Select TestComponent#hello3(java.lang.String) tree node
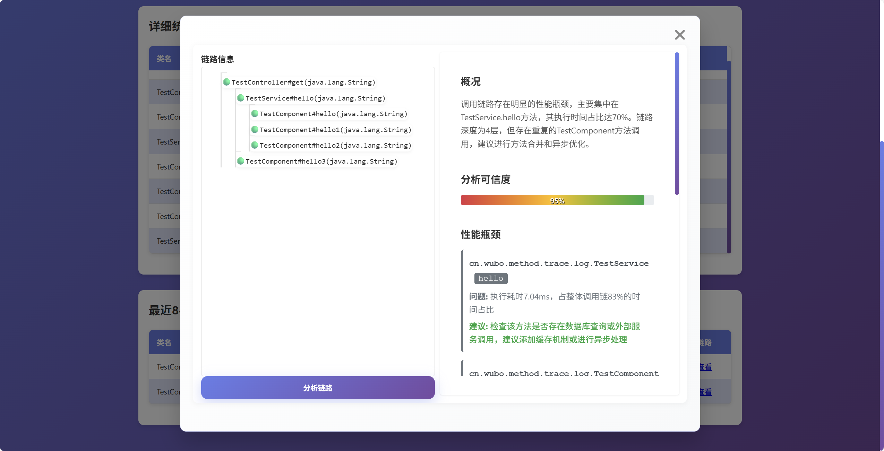 pos(321,161)
